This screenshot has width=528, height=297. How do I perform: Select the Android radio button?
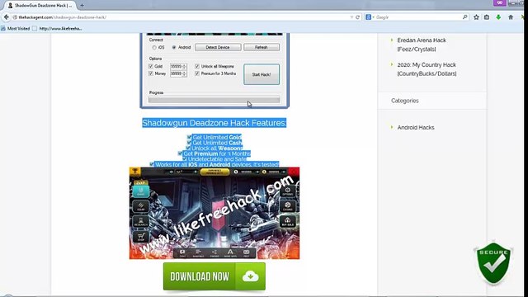tap(174, 48)
